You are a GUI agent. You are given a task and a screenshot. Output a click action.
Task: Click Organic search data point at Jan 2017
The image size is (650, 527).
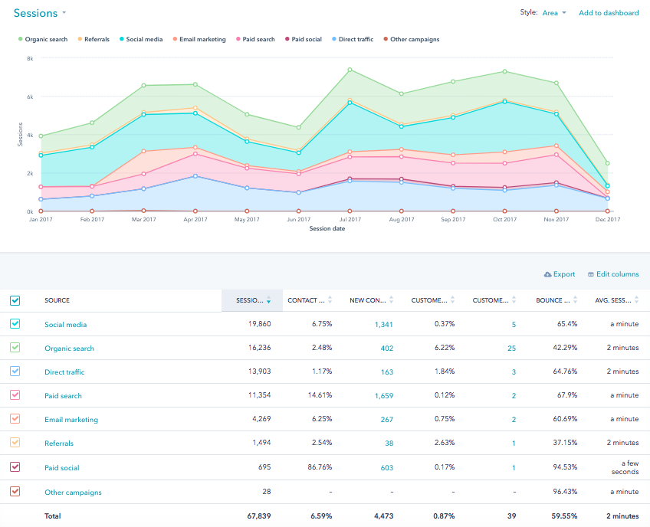pyautogui.click(x=41, y=136)
